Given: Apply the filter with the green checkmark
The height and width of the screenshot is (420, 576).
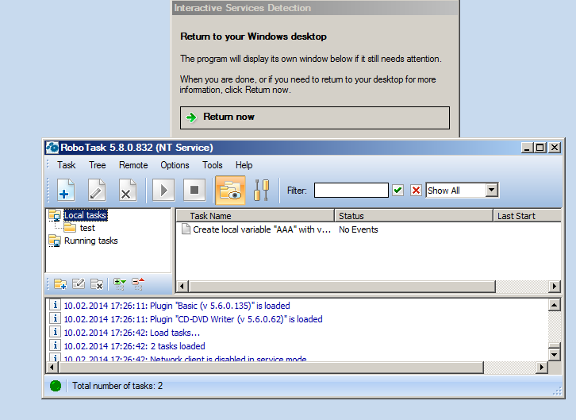Looking at the screenshot, I should point(397,191).
